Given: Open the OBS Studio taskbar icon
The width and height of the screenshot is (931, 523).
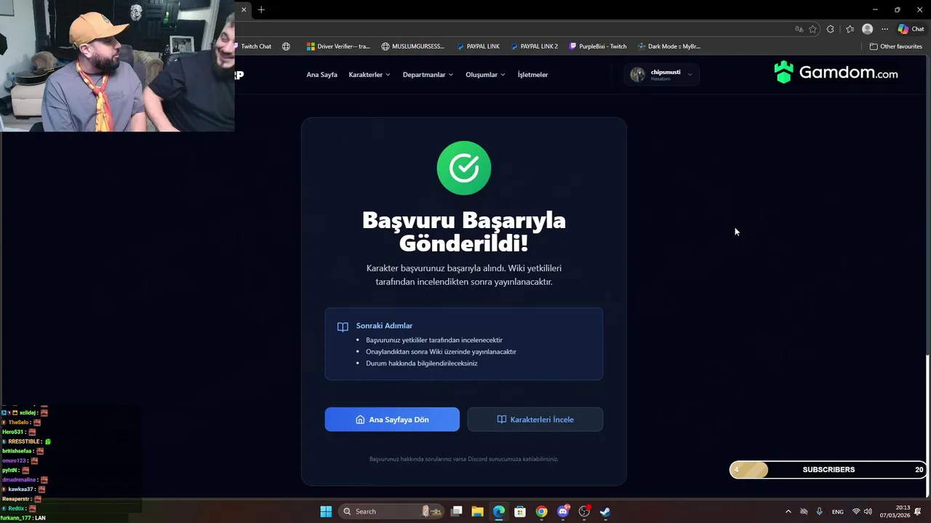Looking at the screenshot, I should pyautogui.click(x=584, y=511).
